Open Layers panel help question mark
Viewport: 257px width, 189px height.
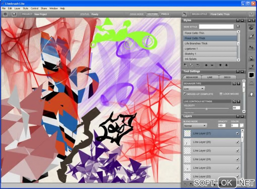point(238,116)
